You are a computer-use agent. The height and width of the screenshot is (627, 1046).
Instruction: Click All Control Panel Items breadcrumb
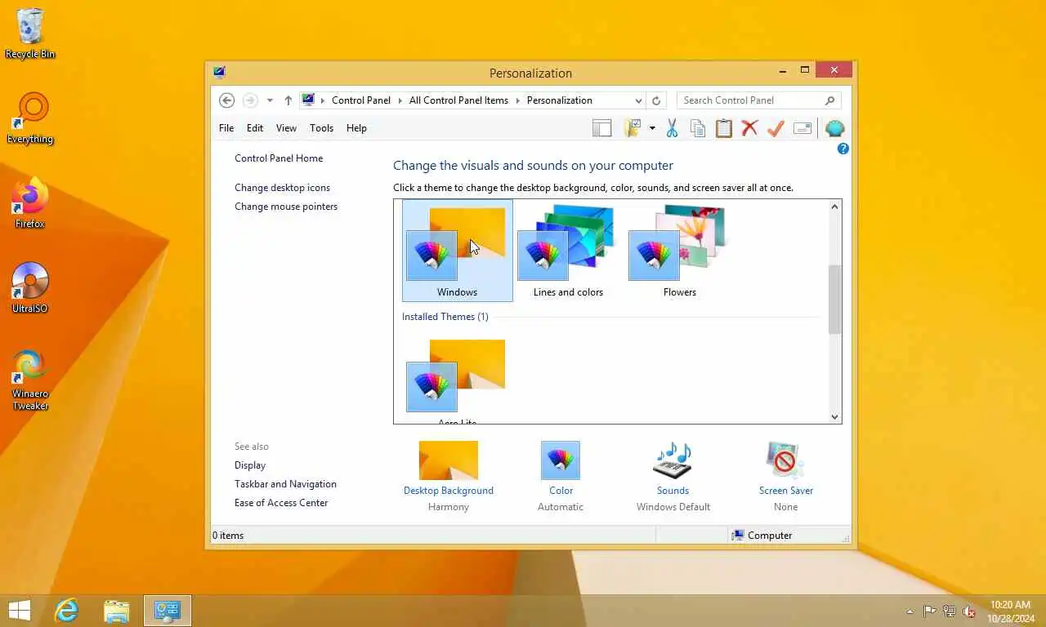point(458,100)
